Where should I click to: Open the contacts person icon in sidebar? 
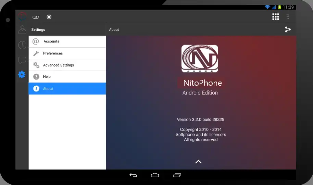(x=22, y=30)
